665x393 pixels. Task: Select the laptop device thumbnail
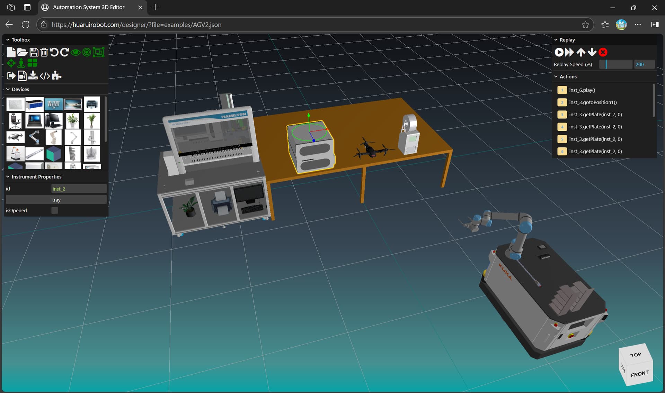[34, 121]
